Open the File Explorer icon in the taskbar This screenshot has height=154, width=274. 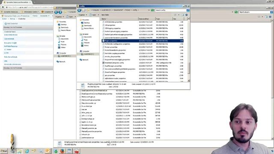19,151
